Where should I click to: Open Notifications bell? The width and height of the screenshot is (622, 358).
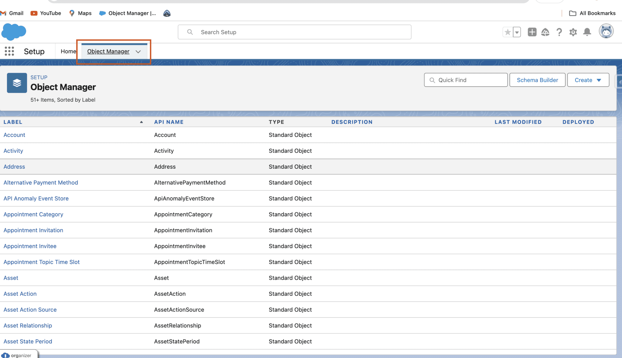587,32
